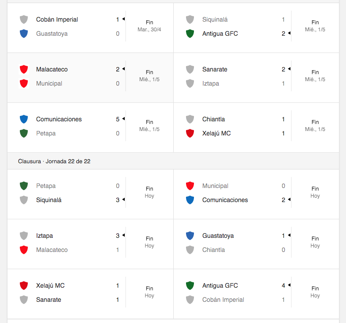Viewport: 346px width, 323px height.
Task: Click Xelajú MC's red shield opposite Chiantla
Action: (190, 133)
